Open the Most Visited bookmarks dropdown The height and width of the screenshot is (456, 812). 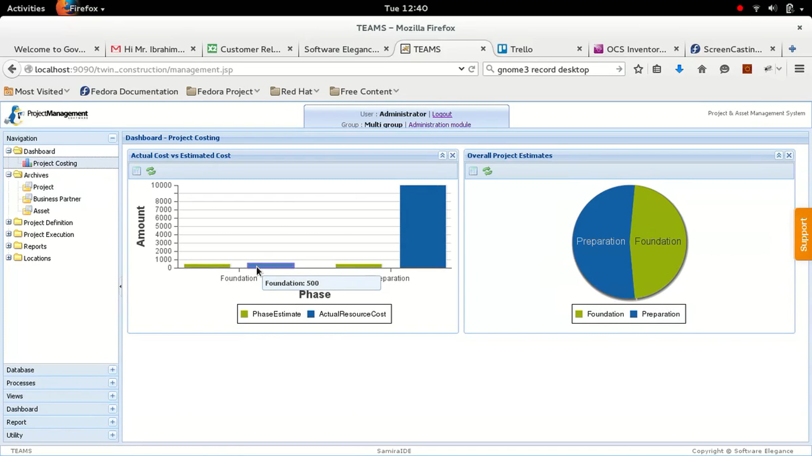37,92
